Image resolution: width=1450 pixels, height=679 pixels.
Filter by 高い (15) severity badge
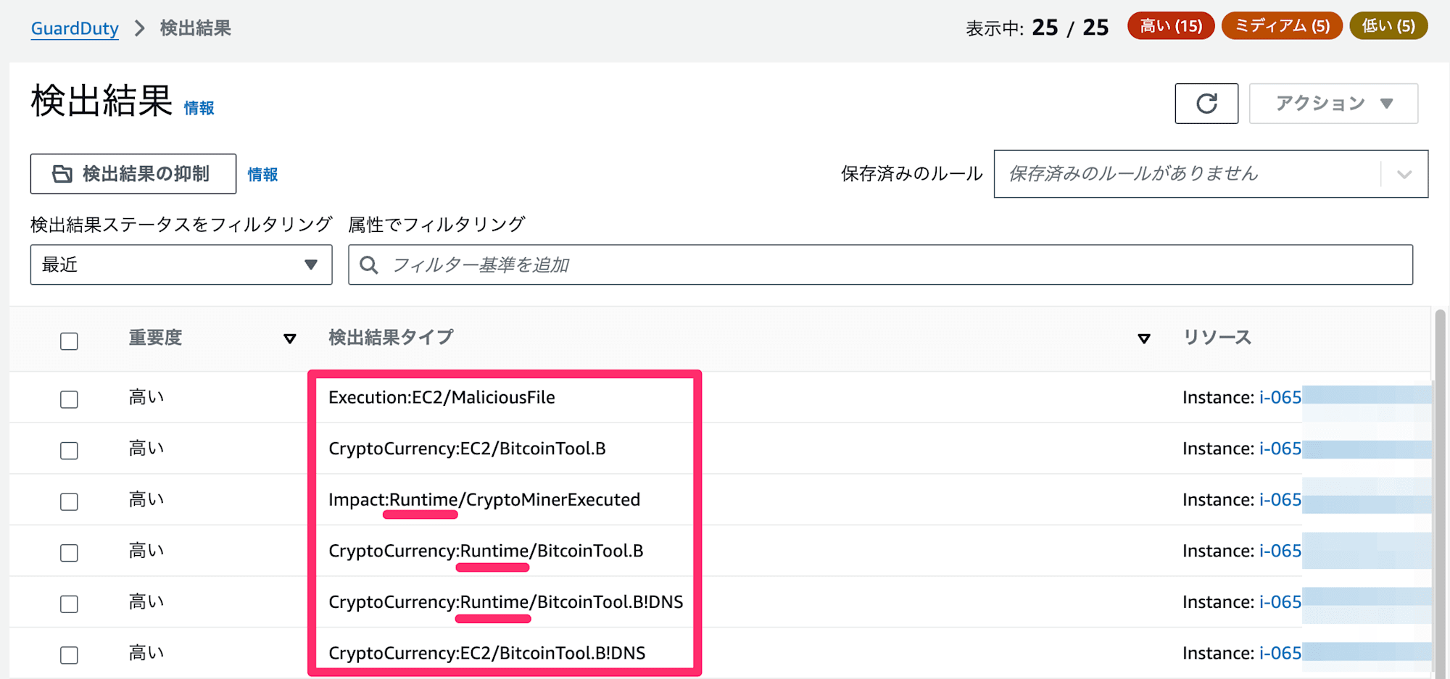click(x=1171, y=26)
